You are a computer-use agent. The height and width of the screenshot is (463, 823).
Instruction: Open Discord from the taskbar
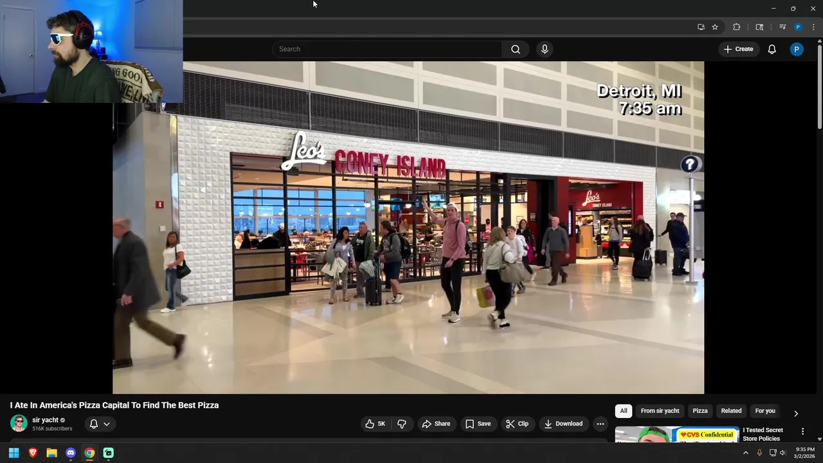[x=71, y=453]
